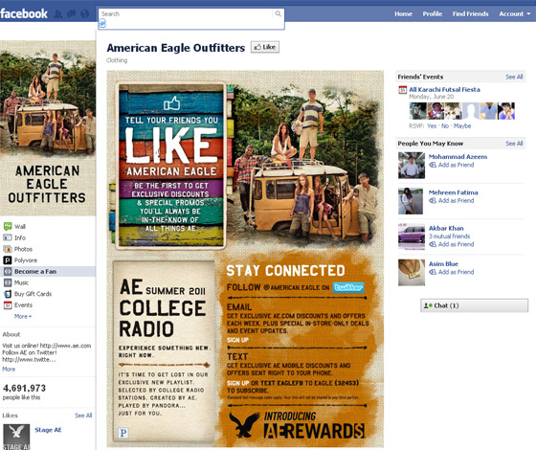
Task: Click inside the Search field
Action: click(187, 14)
